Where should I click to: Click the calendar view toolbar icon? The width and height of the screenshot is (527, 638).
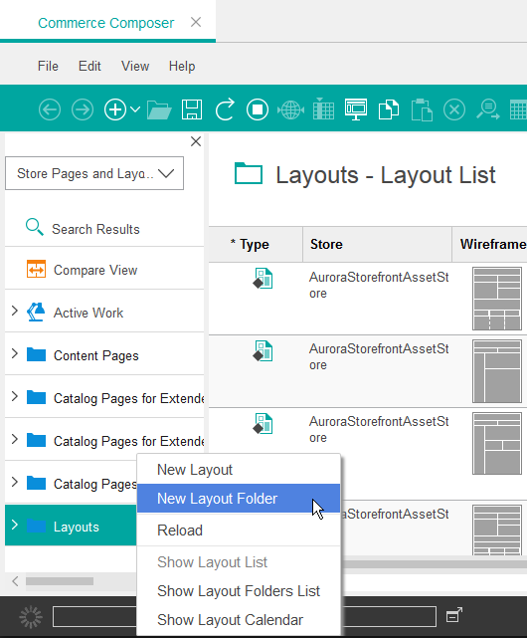323,109
